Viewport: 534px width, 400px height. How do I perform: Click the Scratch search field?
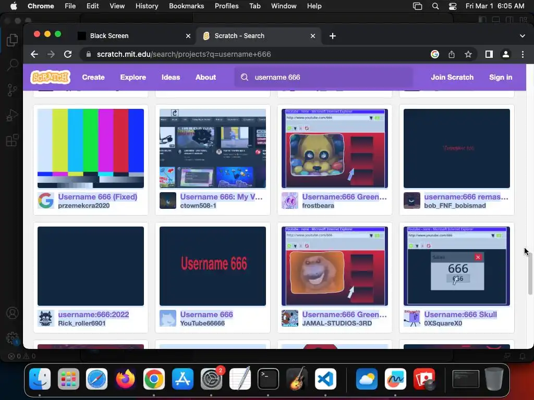coord(323,77)
